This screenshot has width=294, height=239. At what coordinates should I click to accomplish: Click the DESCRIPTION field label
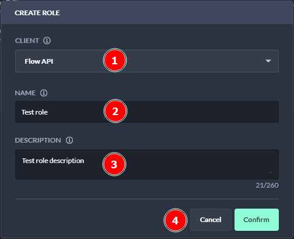click(38, 140)
